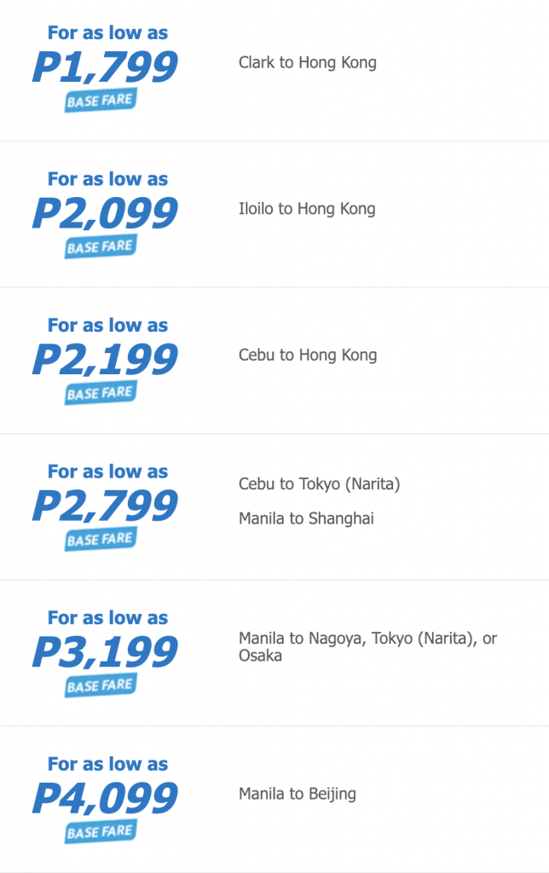Click the BASE FARE badge under P2,799
The height and width of the screenshot is (873, 549).
pyautogui.click(x=101, y=540)
